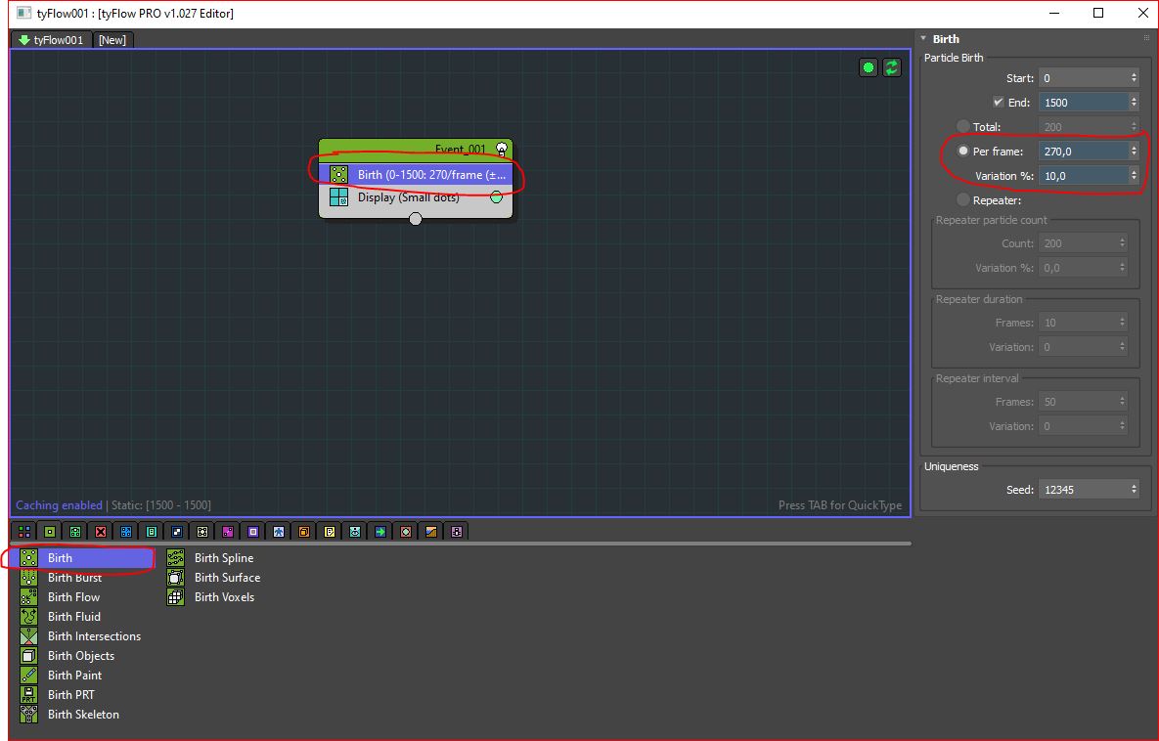The height and width of the screenshot is (741, 1159).
Task: Click the Birth Objects cube icon
Action: 28,656
